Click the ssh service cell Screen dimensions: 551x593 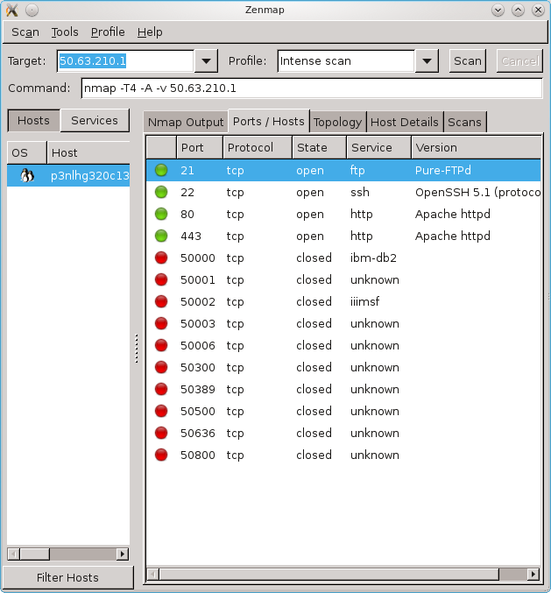(360, 192)
